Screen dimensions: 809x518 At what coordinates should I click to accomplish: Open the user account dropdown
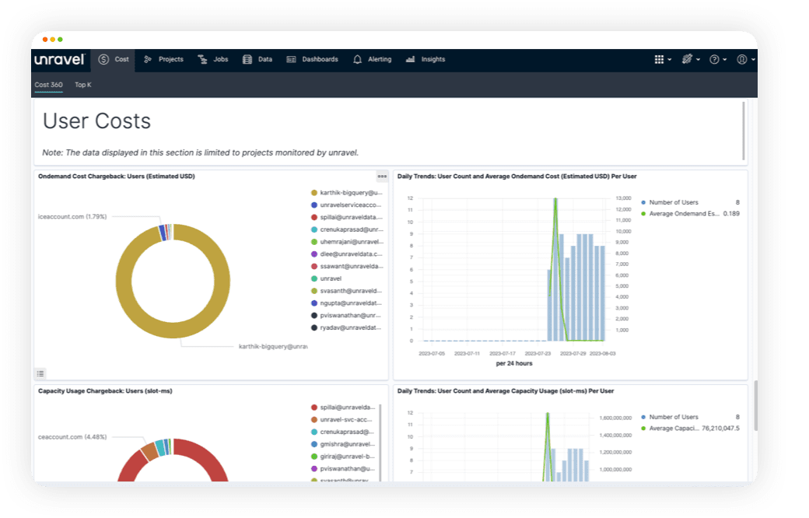[745, 59]
